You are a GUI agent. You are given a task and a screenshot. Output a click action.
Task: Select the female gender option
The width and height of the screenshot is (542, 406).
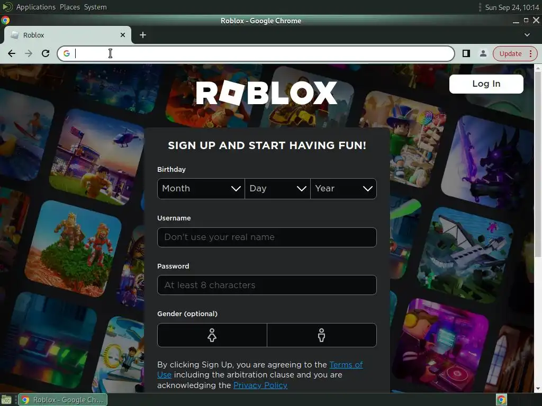pos(212,335)
